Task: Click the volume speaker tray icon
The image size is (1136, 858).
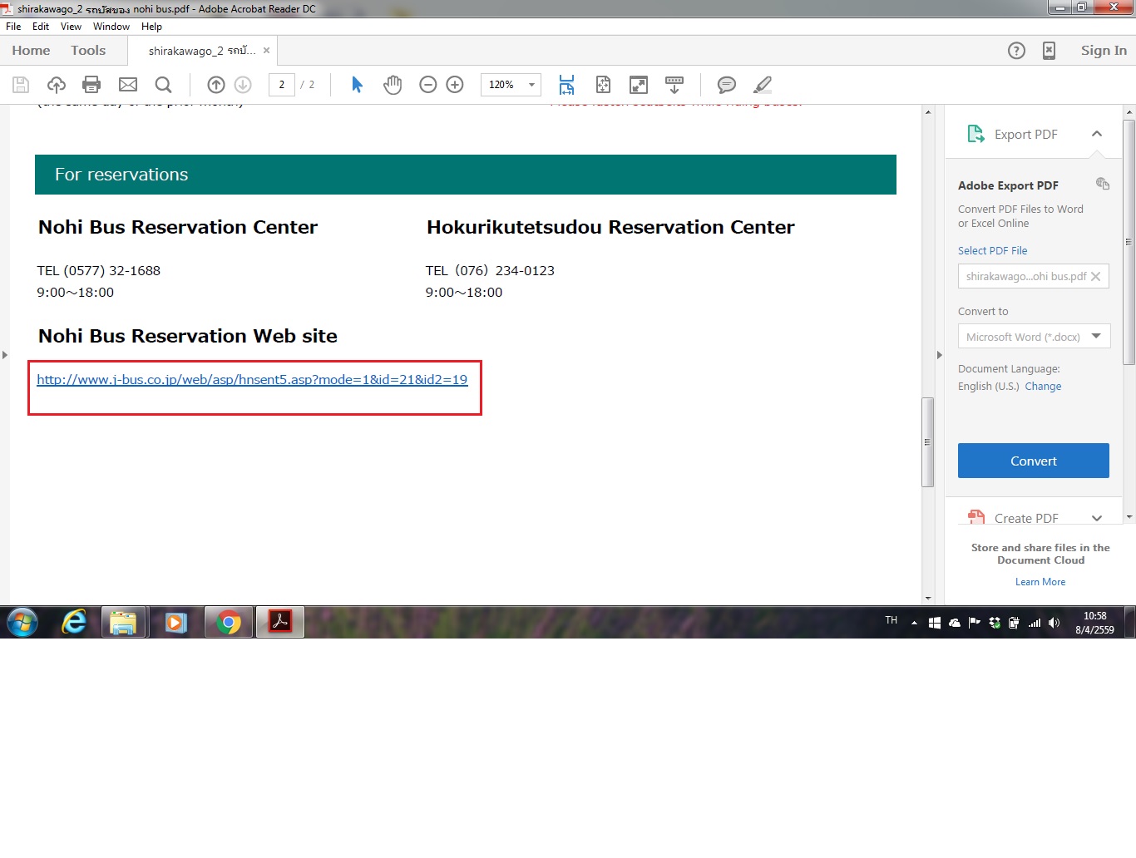Action: pos(1055,623)
